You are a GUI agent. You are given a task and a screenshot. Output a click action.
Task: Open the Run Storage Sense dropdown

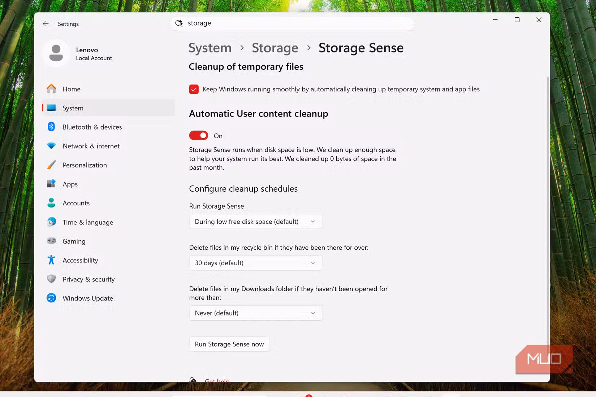[x=255, y=222]
